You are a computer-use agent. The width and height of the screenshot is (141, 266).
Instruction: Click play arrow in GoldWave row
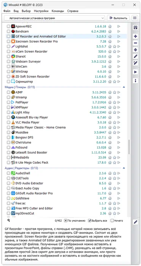[x=119, y=198]
